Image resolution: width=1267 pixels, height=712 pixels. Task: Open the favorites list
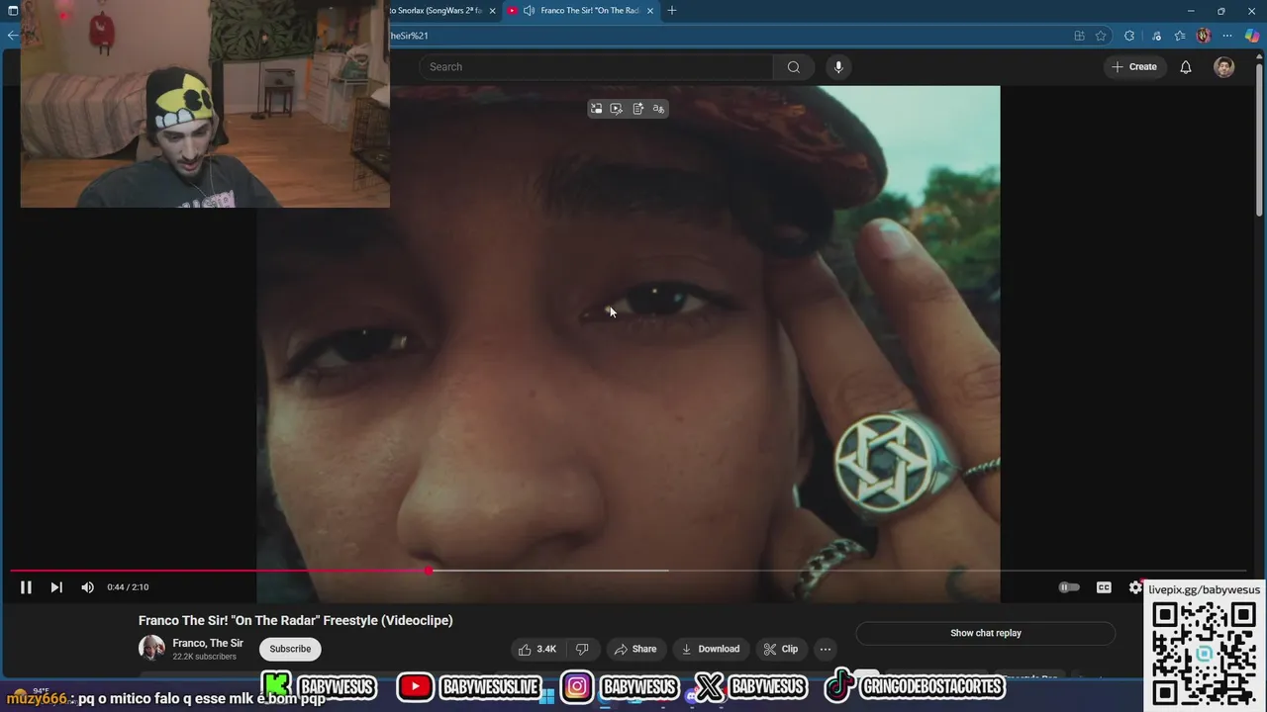point(1180,36)
